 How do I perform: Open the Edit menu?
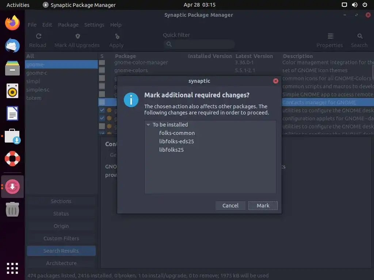(x=47, y=25)
